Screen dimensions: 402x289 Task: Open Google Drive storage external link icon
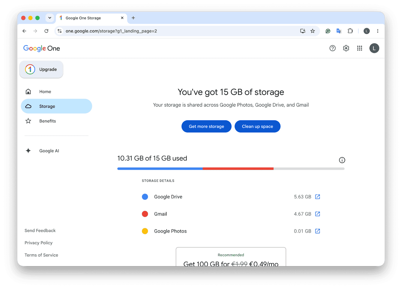[x=318, y=197]
